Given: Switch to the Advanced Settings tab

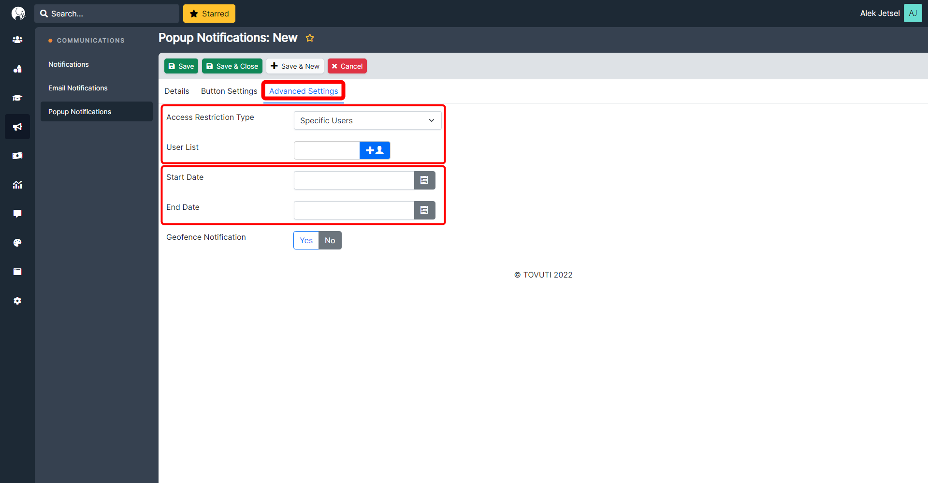Looking at the screenshot, I should [x=304, y=91].
